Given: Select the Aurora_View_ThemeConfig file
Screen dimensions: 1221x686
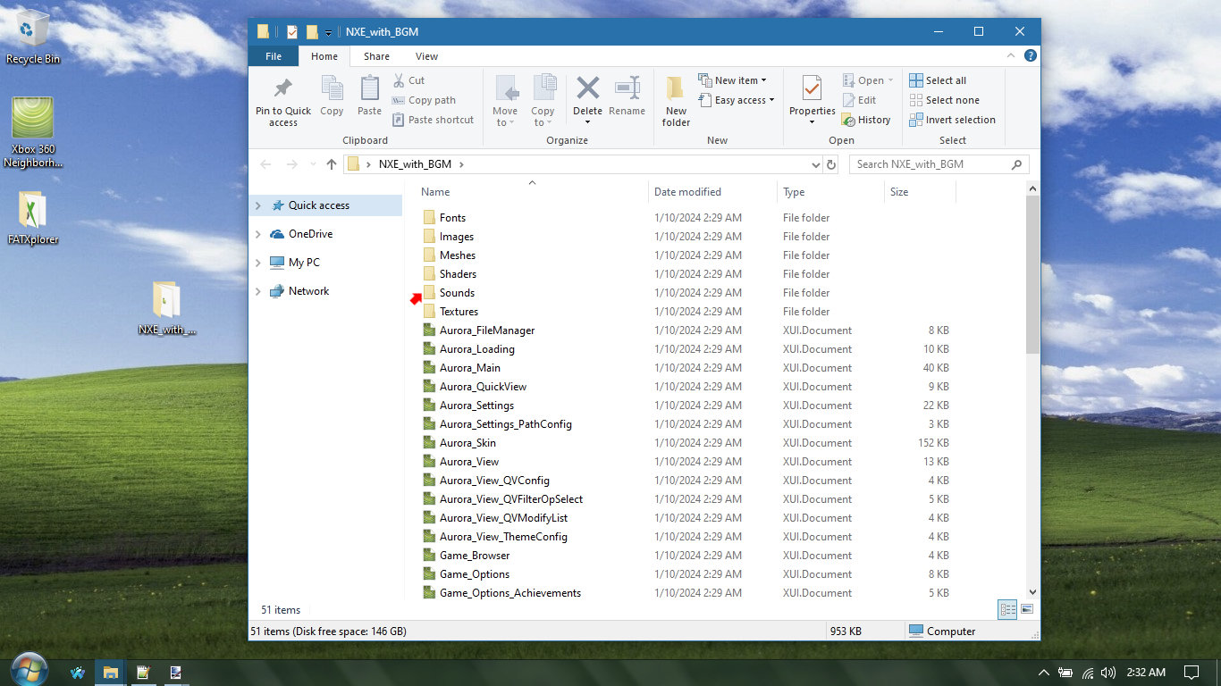Looking at the screenshot, I should click(503, 537).
